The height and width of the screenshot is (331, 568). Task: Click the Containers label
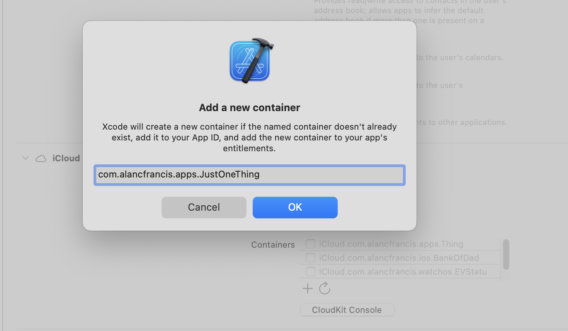click(273, 245)
